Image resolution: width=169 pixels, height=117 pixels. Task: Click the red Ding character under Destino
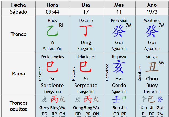point(86,31)
